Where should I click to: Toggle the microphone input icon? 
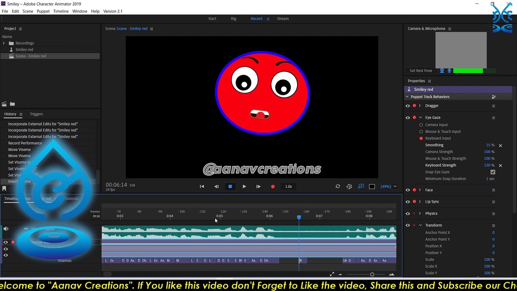click(449, 71)
